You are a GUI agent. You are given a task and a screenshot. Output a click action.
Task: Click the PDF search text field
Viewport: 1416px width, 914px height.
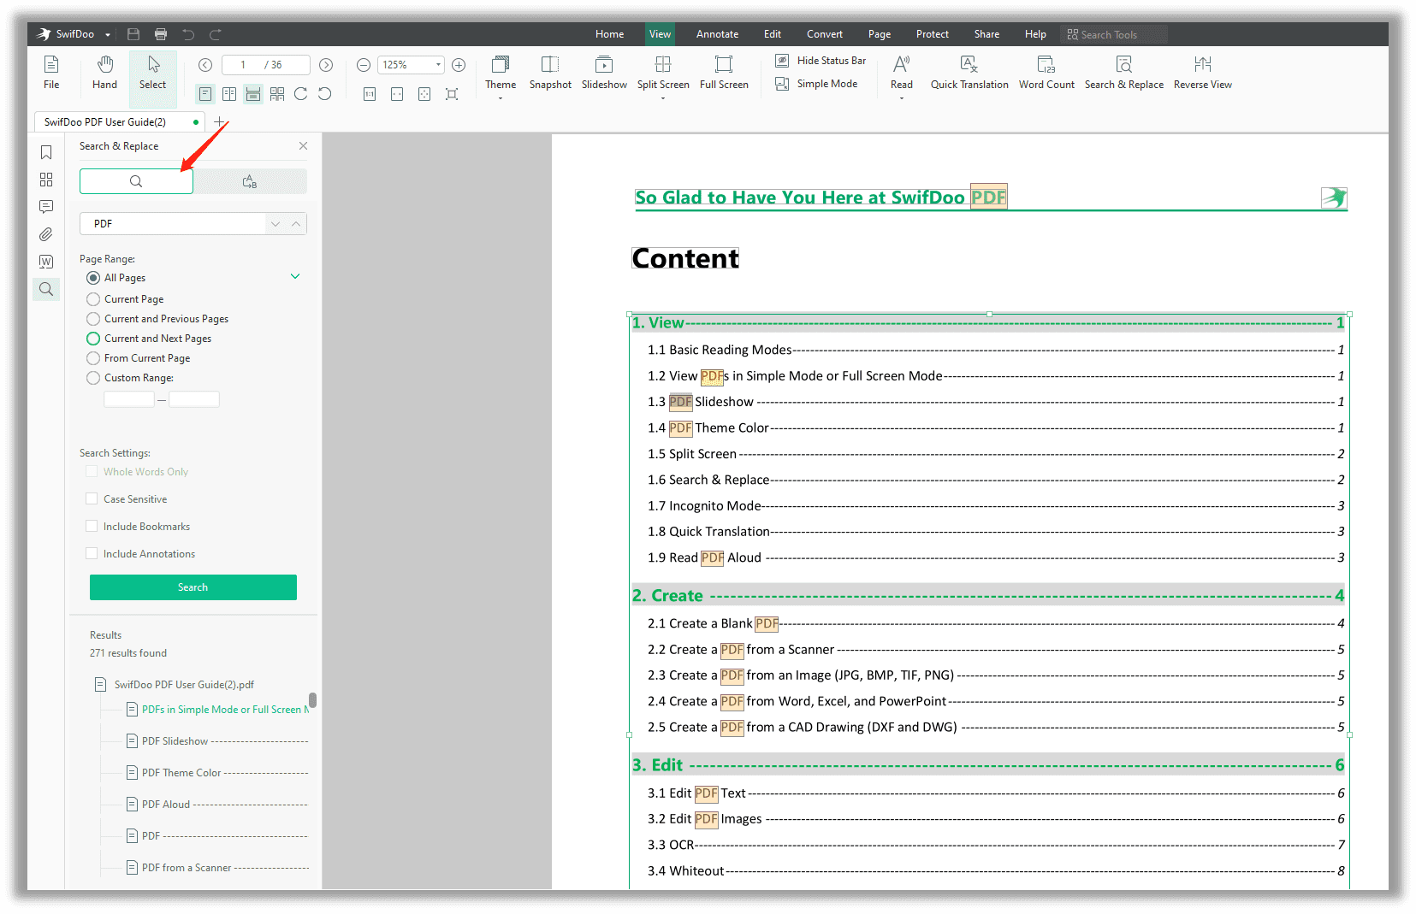point(173,223)
